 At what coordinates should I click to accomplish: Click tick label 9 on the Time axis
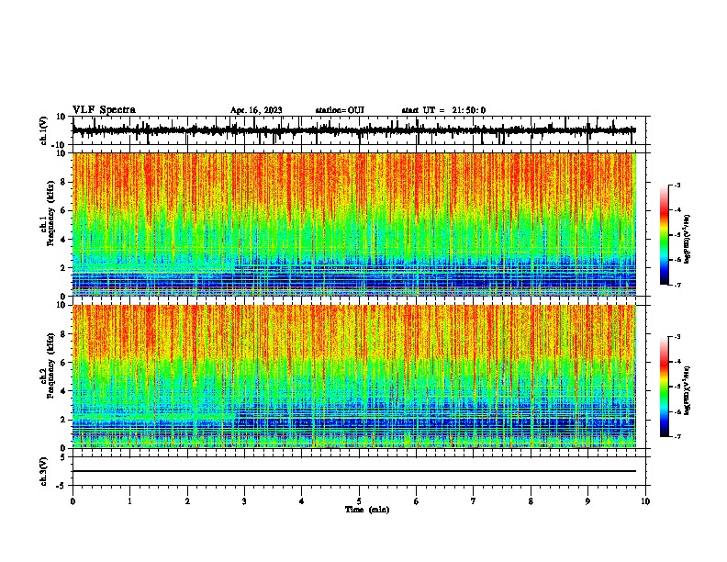[587, 500]
